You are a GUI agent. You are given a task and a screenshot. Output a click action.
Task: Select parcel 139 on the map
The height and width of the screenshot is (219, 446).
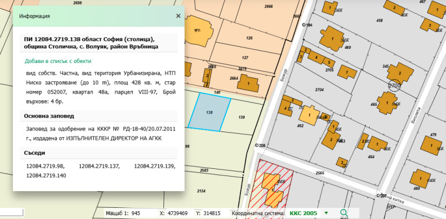pos(242,117)
